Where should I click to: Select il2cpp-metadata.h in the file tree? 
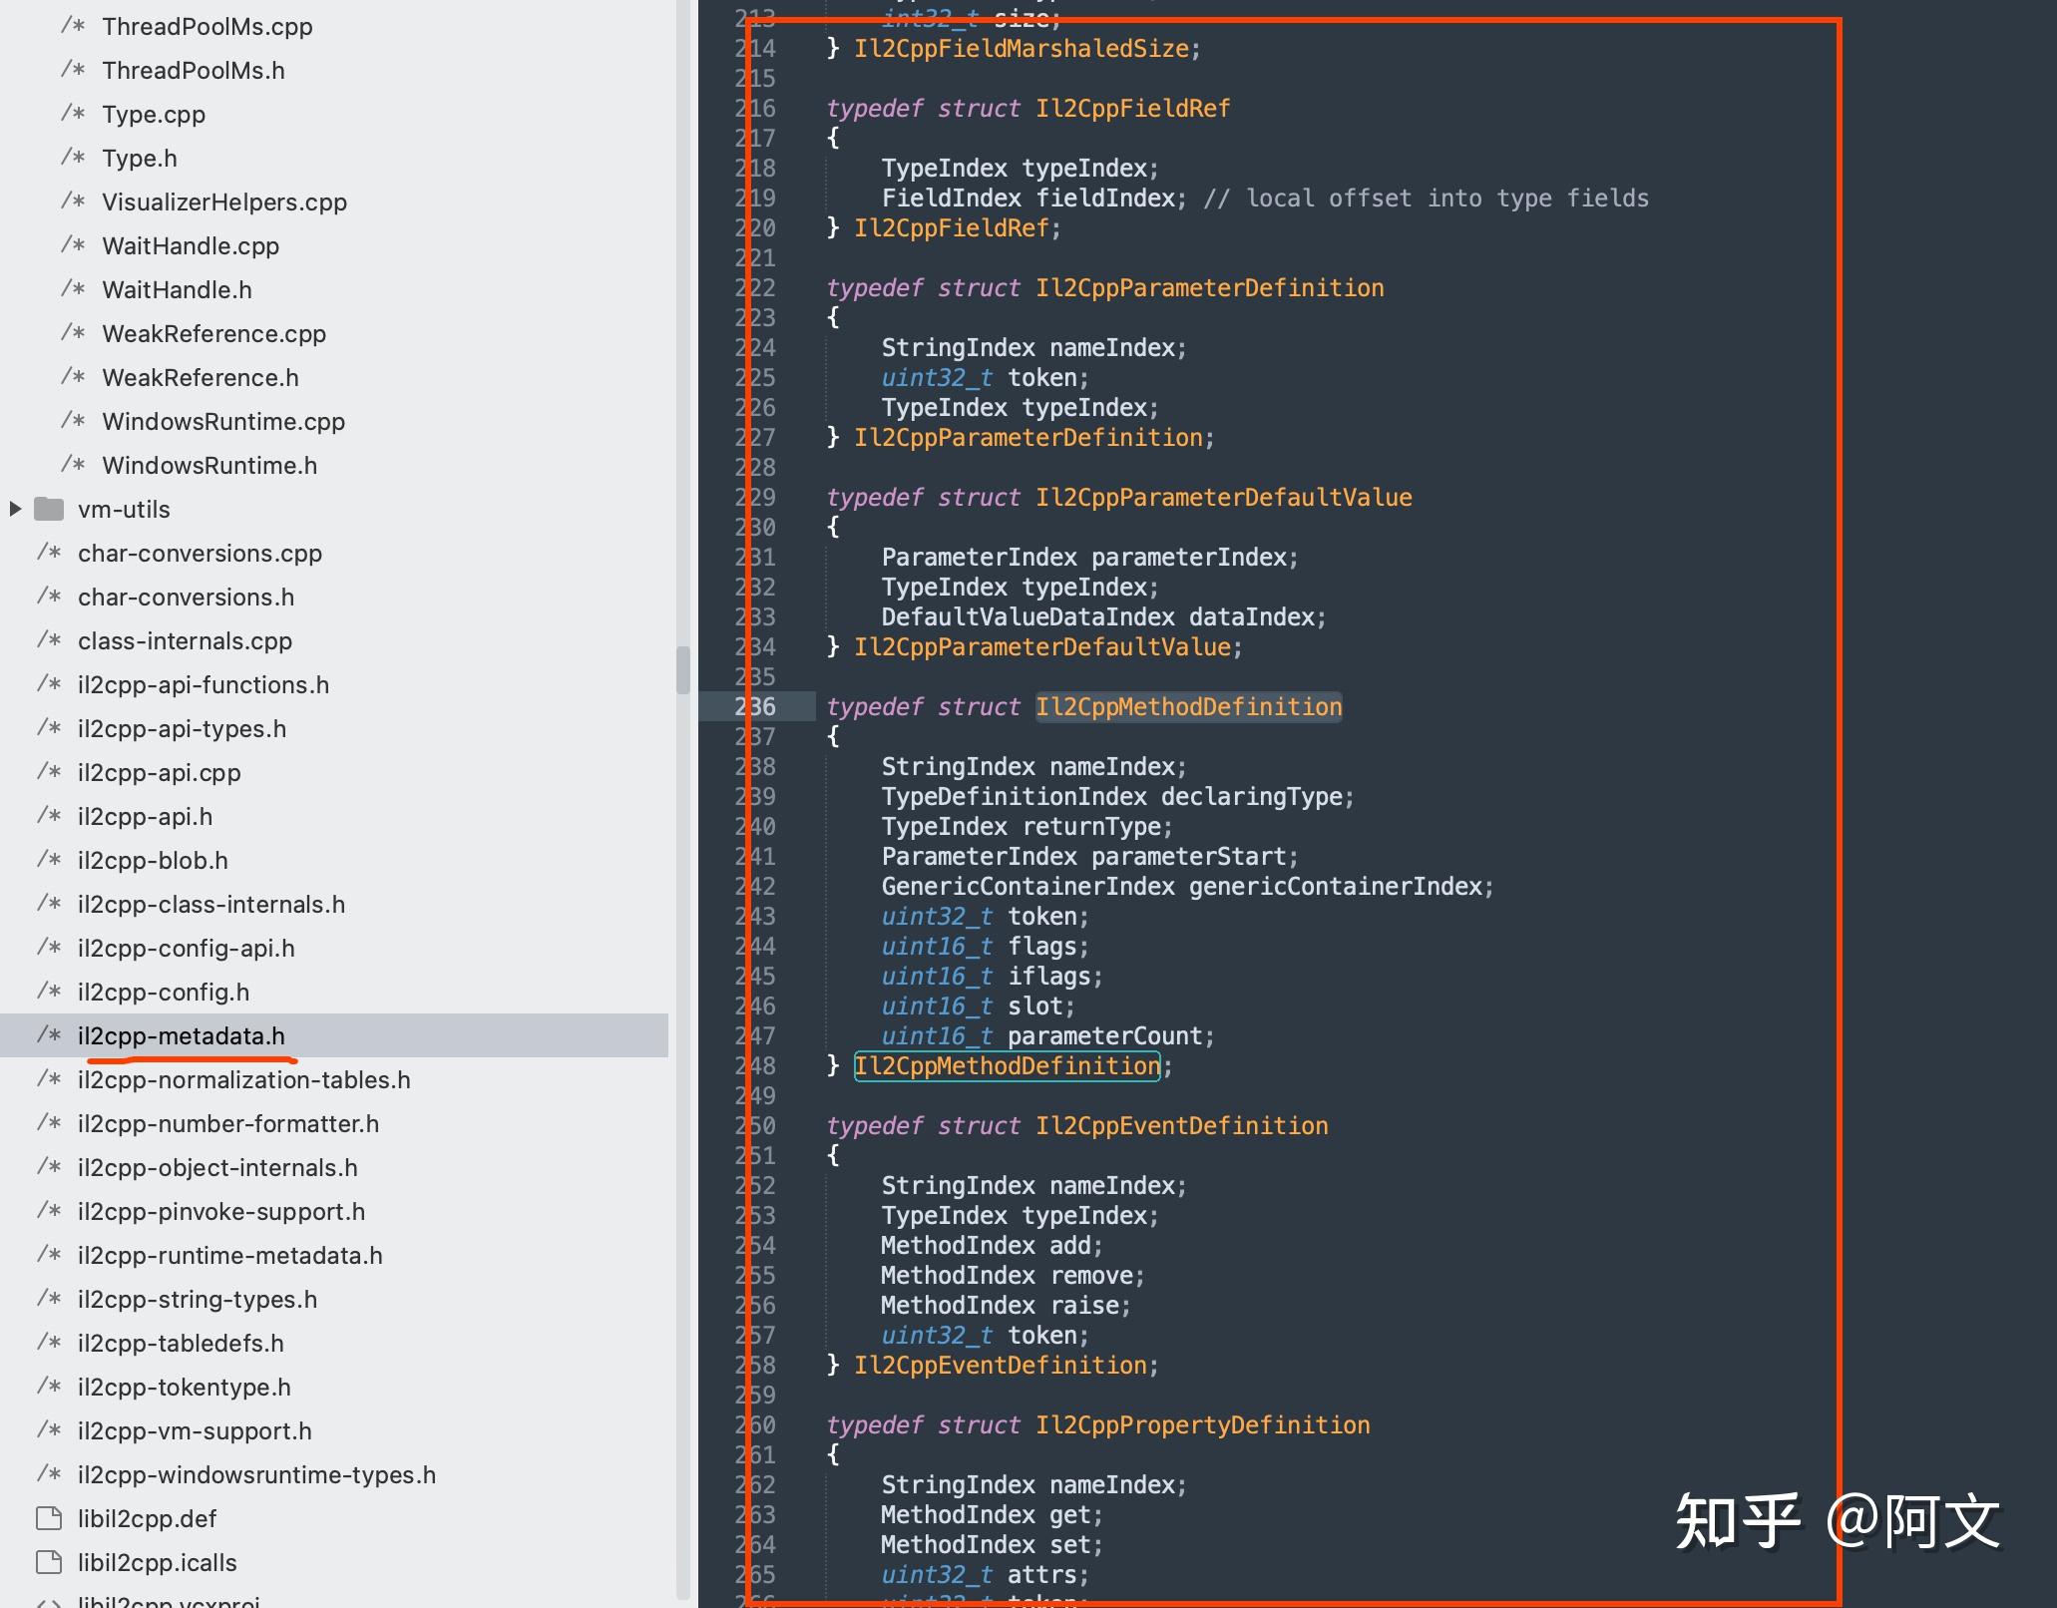pyautogui.click(x=180, y=1036)
